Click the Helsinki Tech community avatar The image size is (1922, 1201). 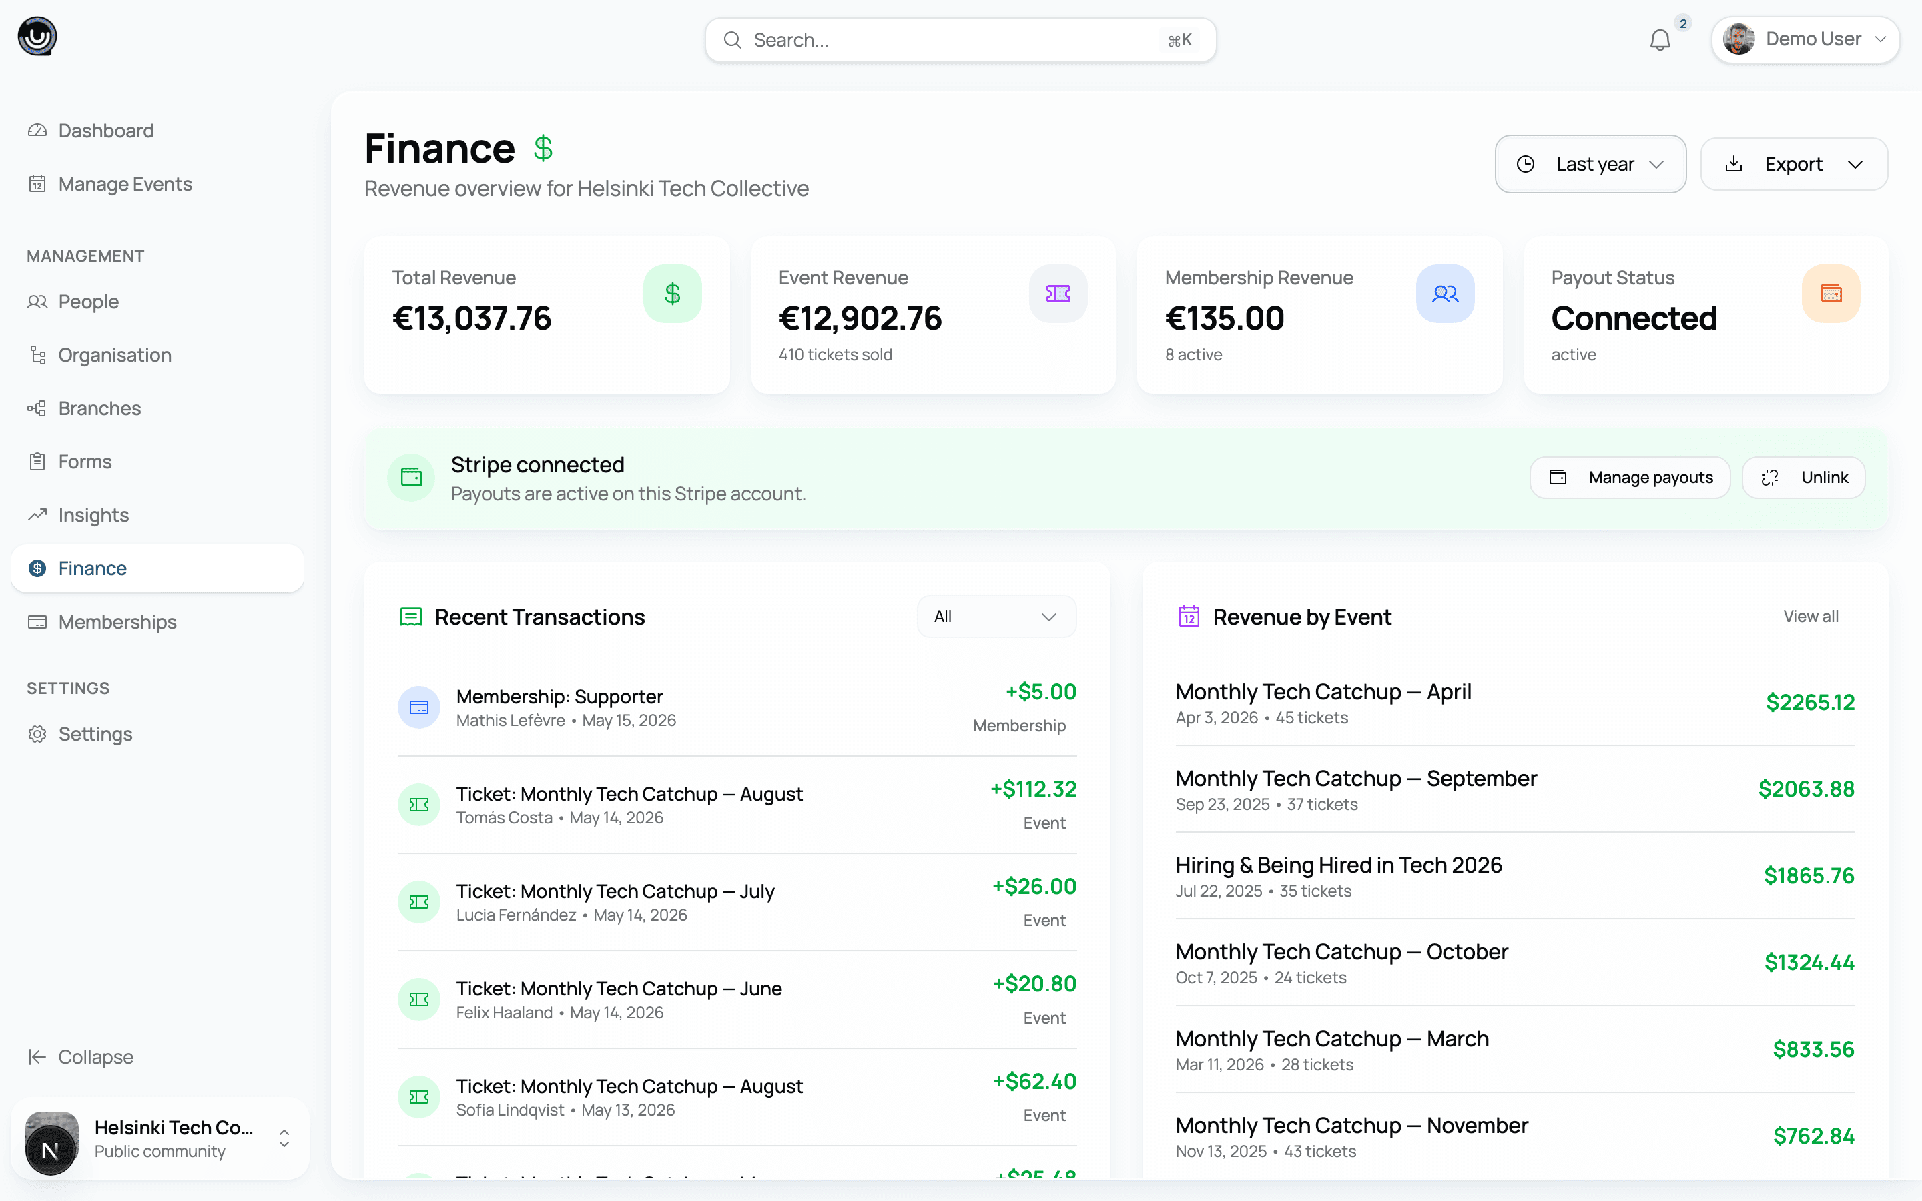pyautogui.click(x=51, y=1142)
